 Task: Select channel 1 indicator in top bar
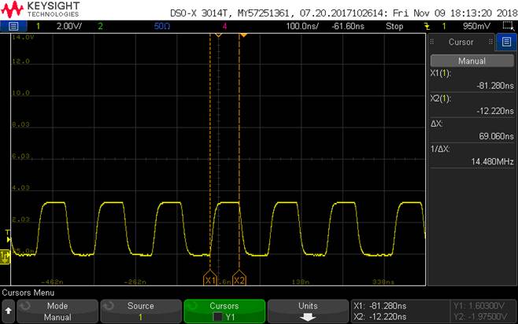[38, 26]
